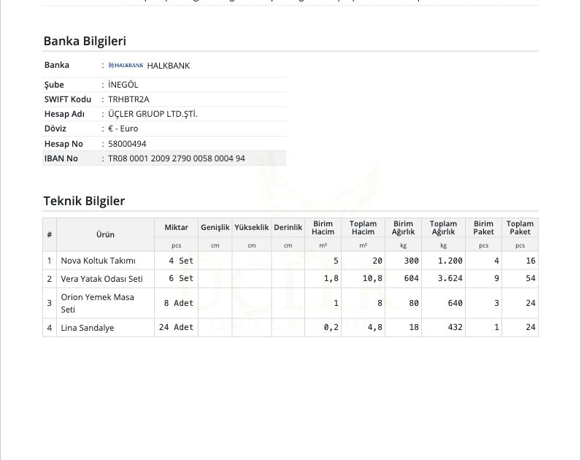Click the branch value İNEGÖL
Viewport: 581px width, 460px height.
(x=123, y=85)
